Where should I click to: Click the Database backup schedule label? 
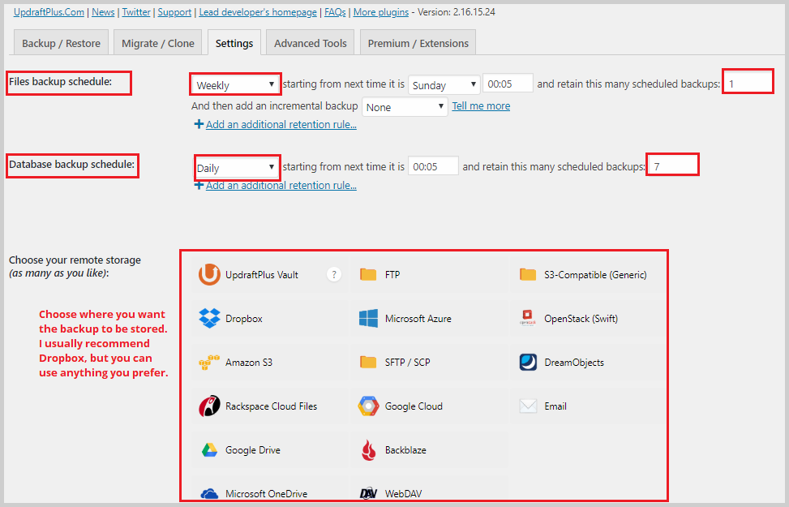pos(72,164)
